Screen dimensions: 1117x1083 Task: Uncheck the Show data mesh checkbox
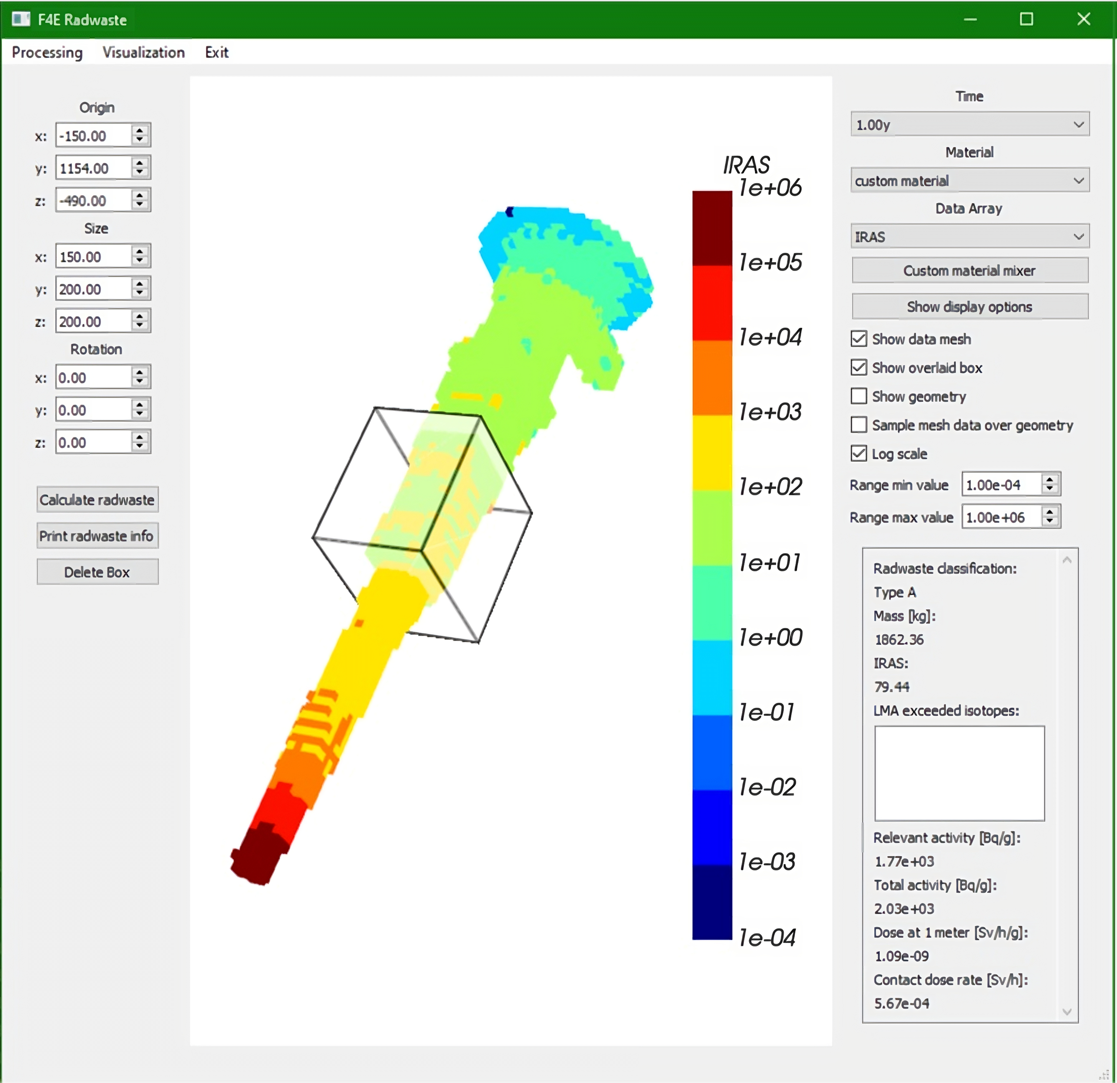coord(859,339)
